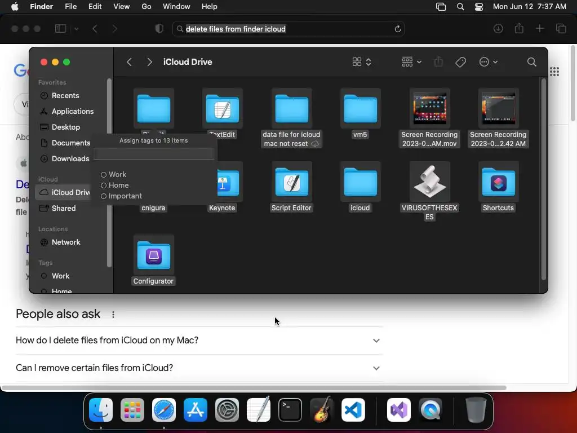Select the Work tag in sidebar

click(x=60, y=276)
